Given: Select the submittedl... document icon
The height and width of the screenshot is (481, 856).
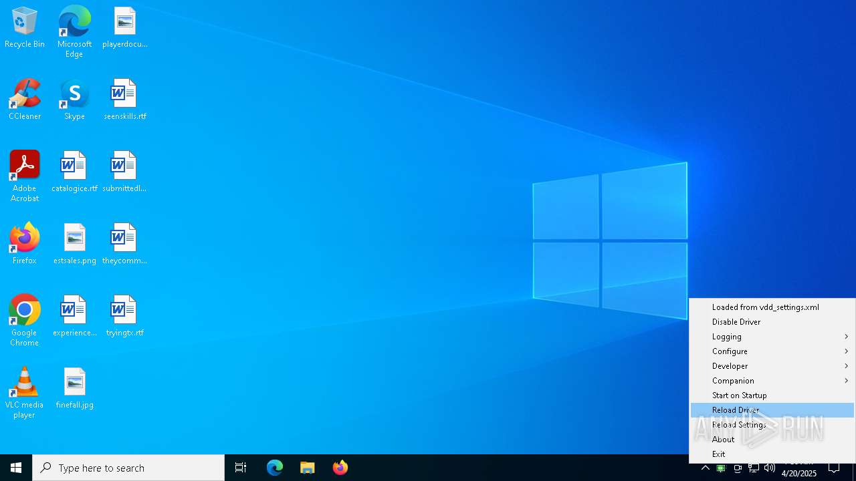Looking at the screenshot, I should click(124, 172).
